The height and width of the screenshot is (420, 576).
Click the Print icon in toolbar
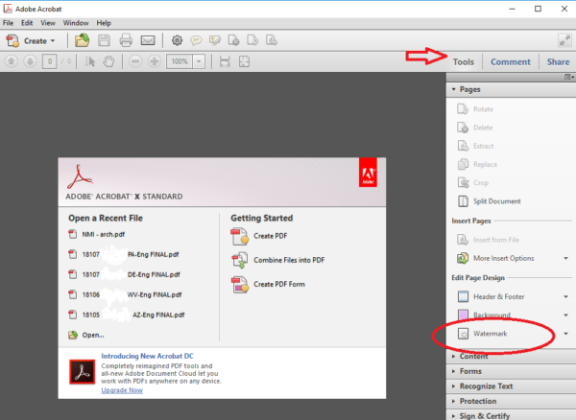[126, 40]
